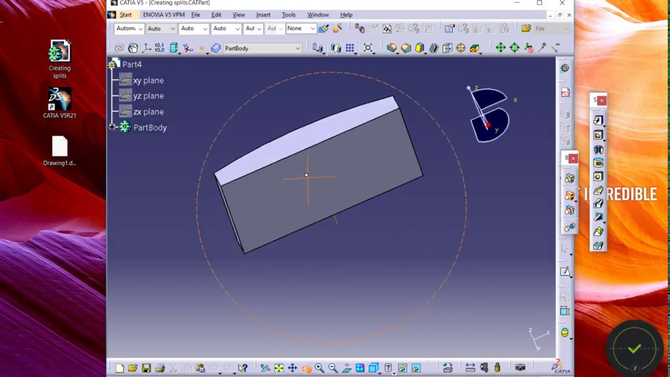The image size is (670, 377).
Task: Open the File menu
Action: click(196, 15)
